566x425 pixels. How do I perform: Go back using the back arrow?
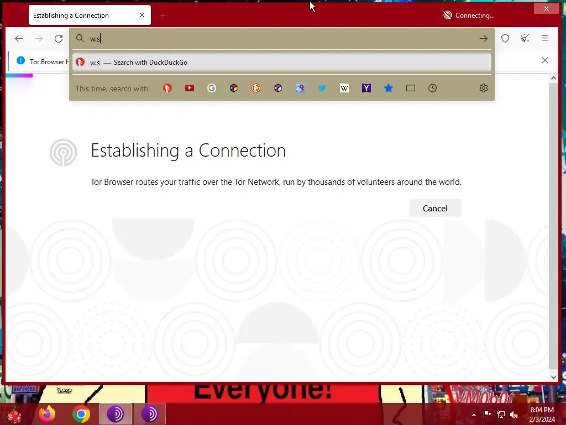19,38
